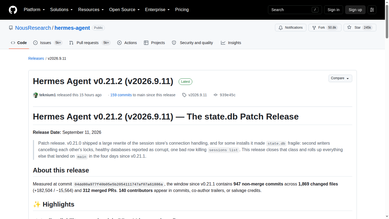Click the tag icon beside v2026.9.11
Viewport: 389px width, 219px height.
coord(184,95)
